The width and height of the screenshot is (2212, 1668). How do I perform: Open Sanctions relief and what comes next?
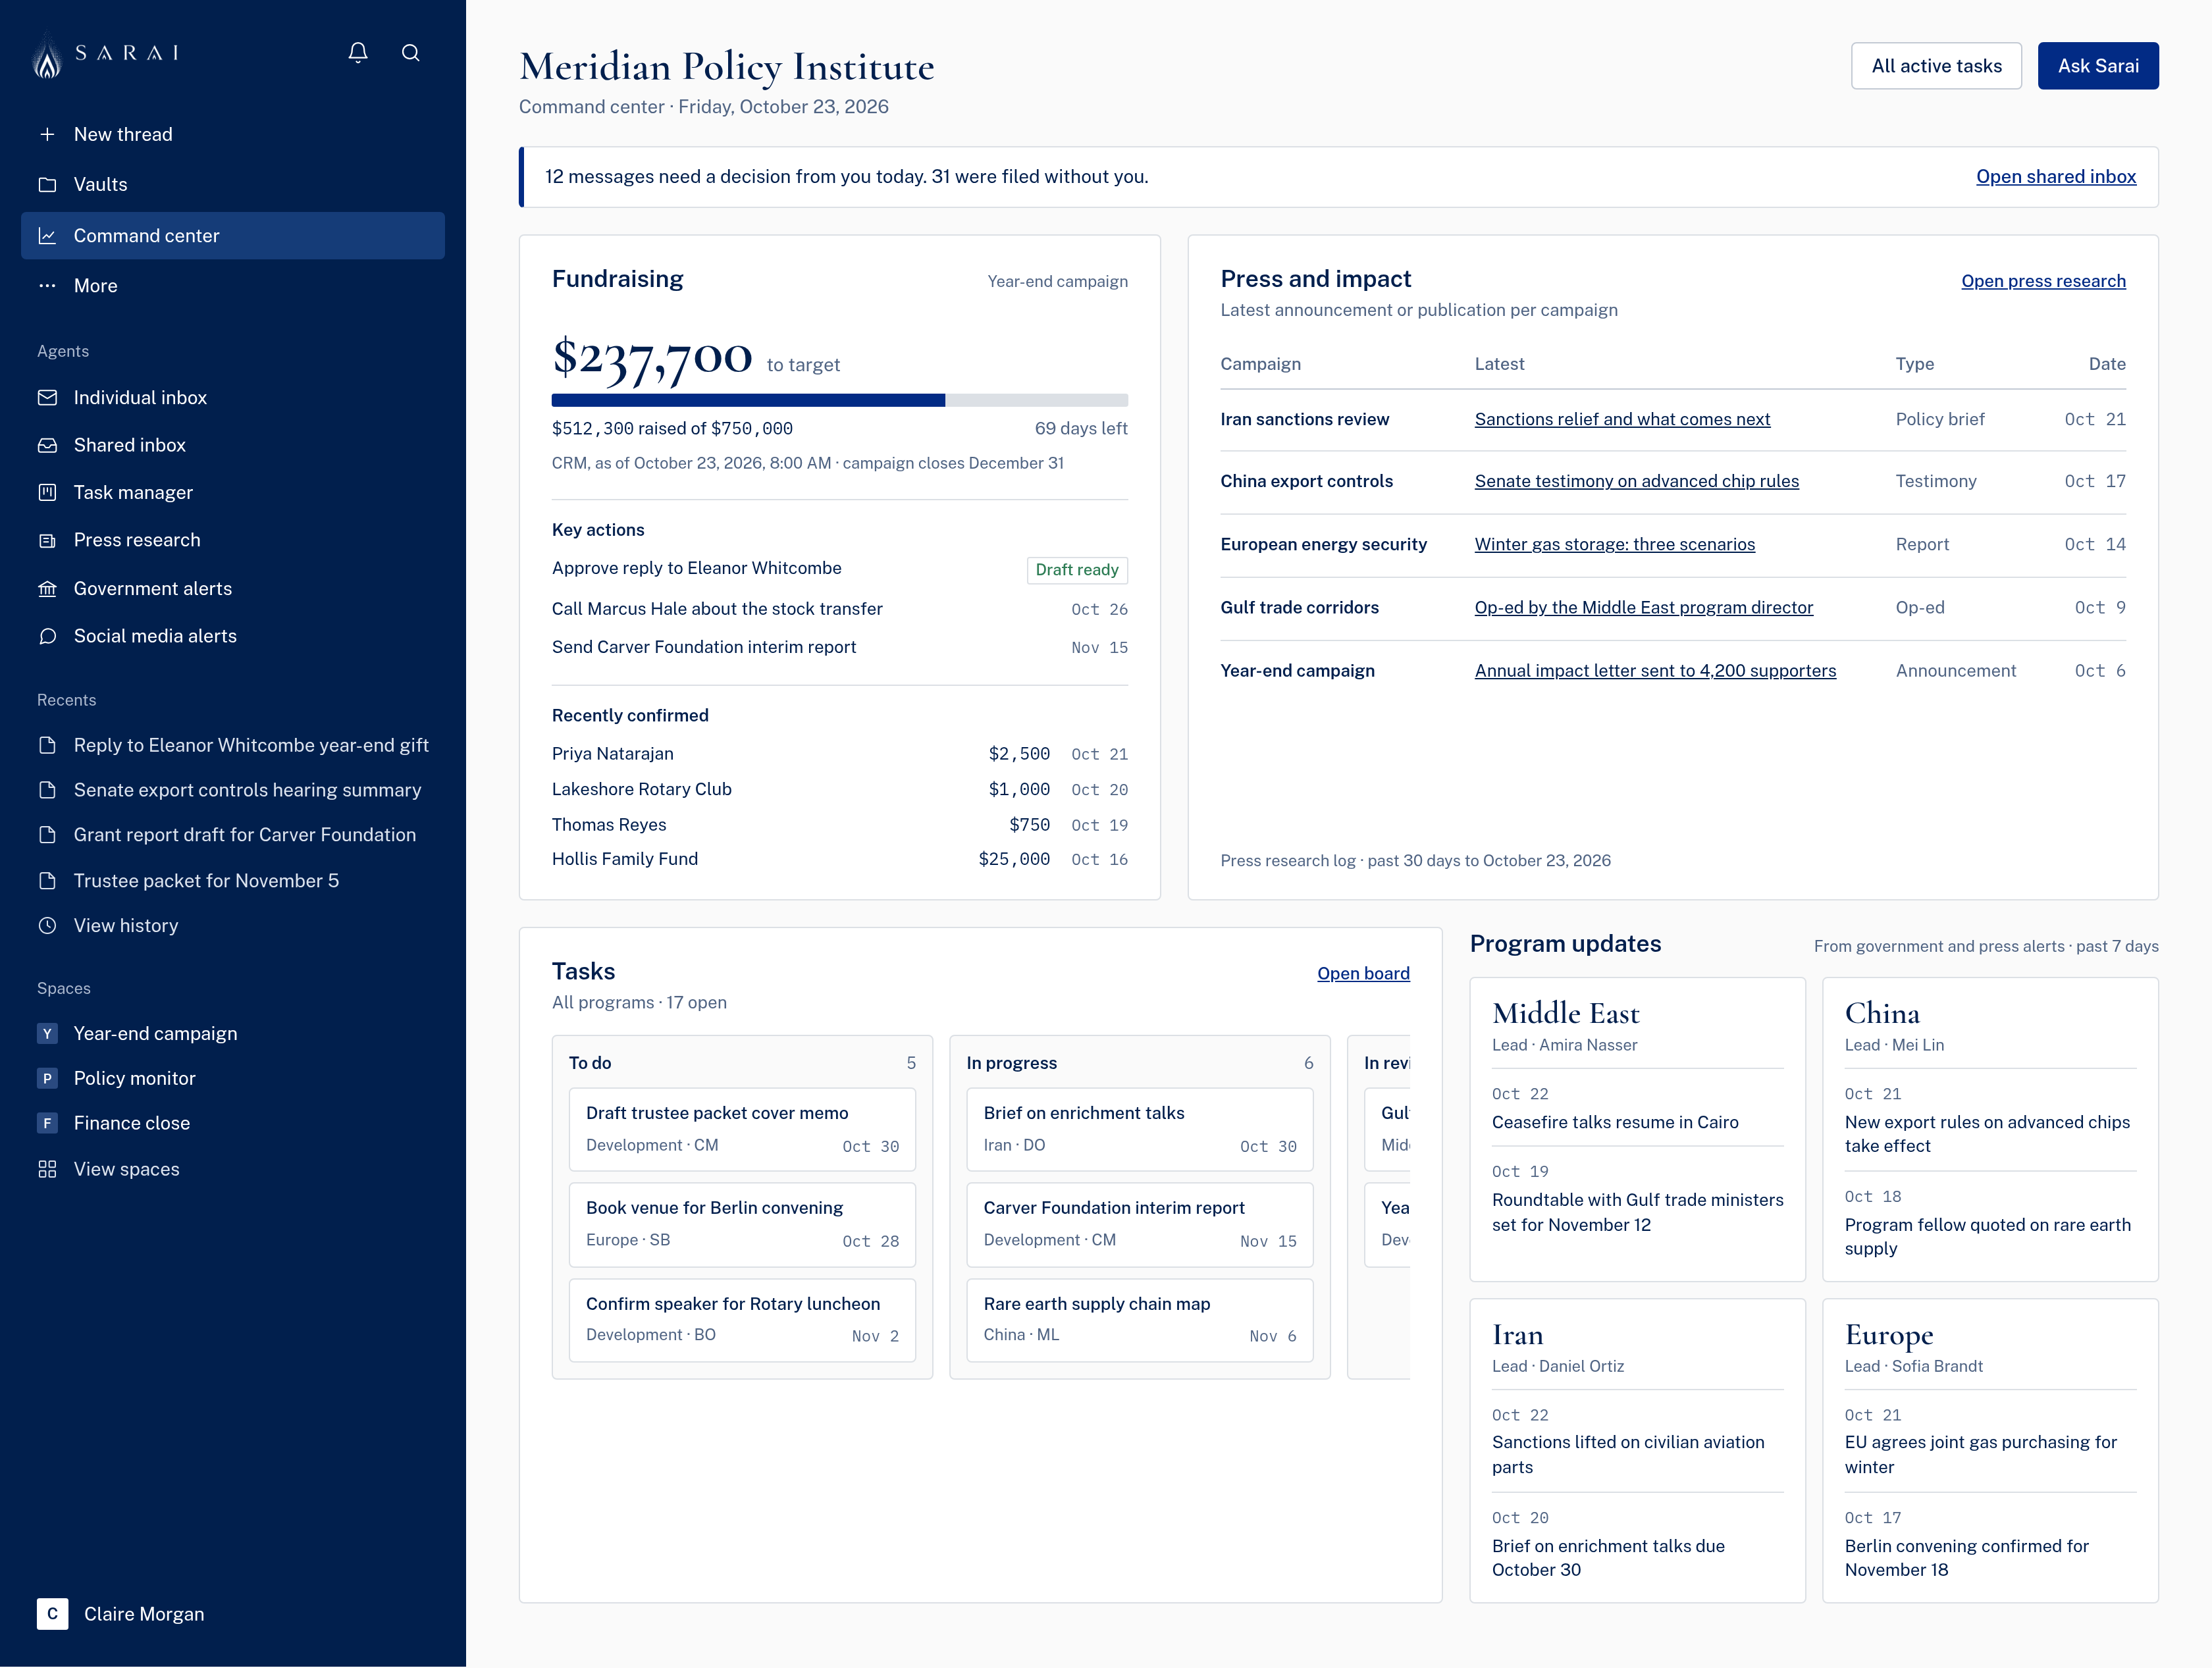tap(1621, 419)
